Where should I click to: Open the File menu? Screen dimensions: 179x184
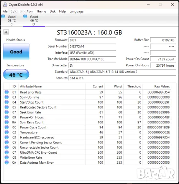click(5, 11)
